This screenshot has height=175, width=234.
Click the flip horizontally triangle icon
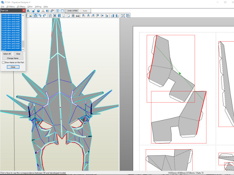(x=113, y=16)
